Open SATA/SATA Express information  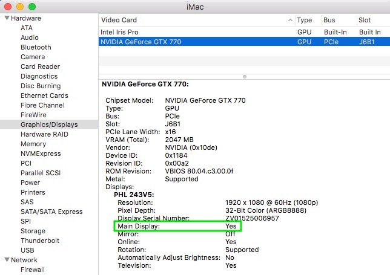tap(51, 212)
